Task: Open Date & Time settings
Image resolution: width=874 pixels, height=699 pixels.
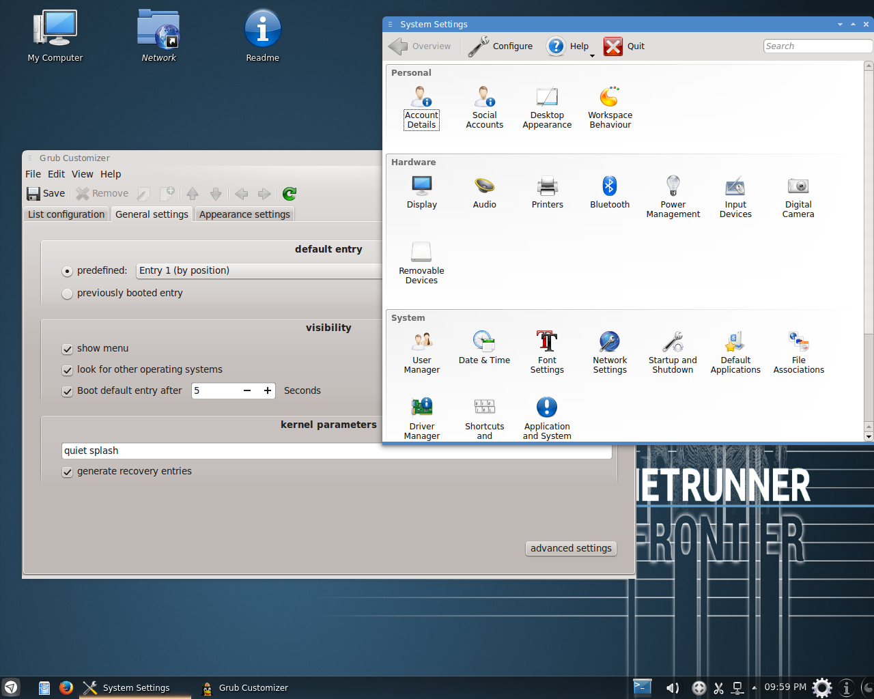Action: [x=484, y=348]
